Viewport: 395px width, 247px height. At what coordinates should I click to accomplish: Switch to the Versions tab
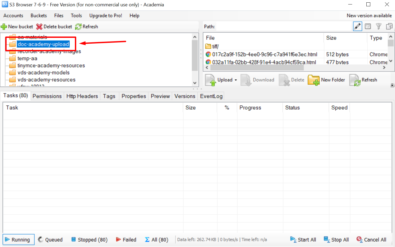(185, 96)
